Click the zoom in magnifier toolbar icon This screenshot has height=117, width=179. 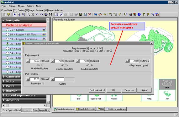(24, 14)
